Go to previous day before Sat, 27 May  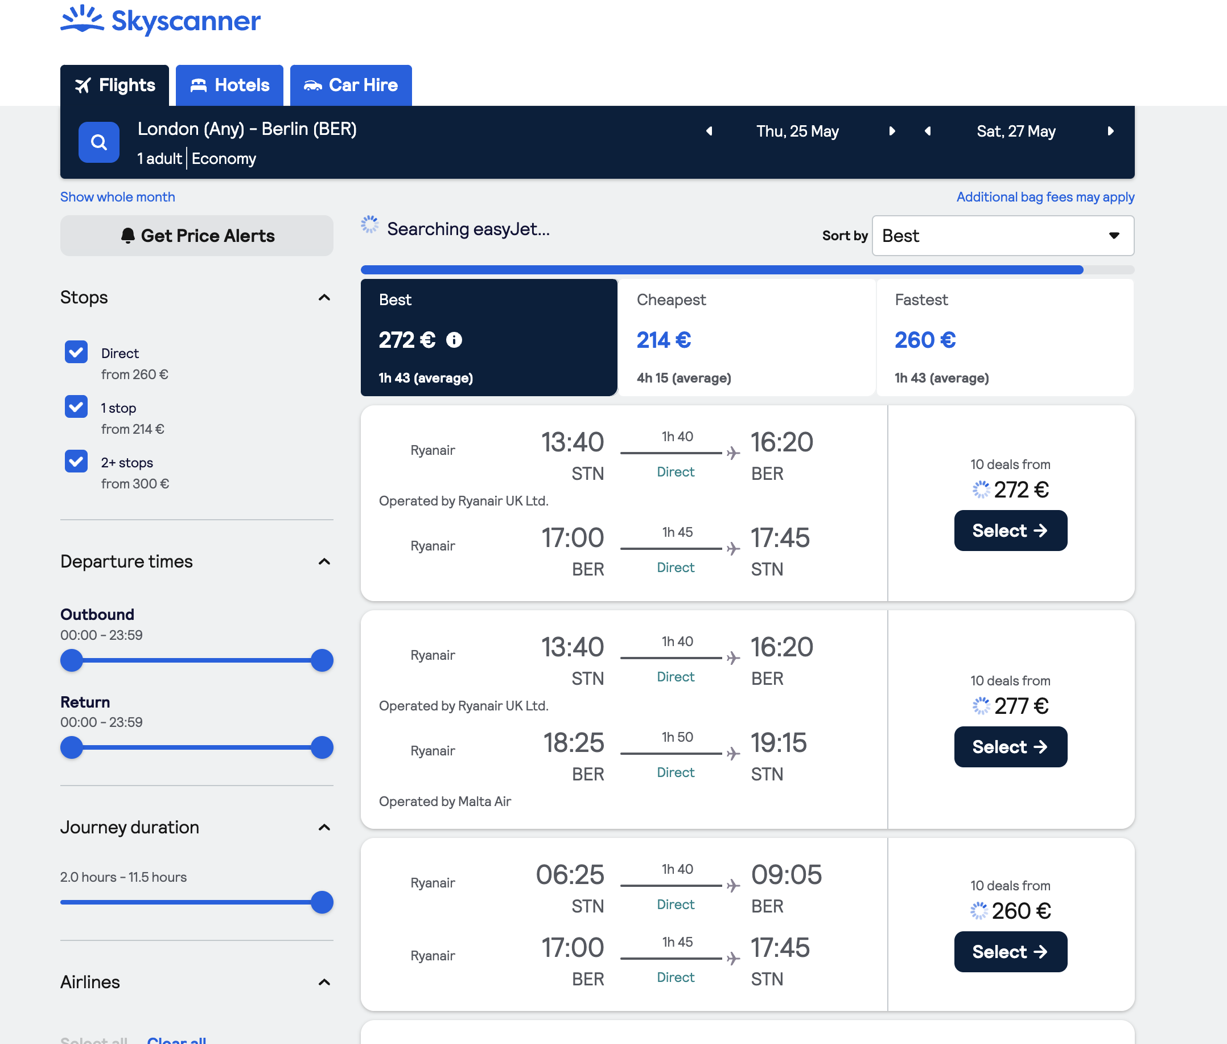point(927,131)
